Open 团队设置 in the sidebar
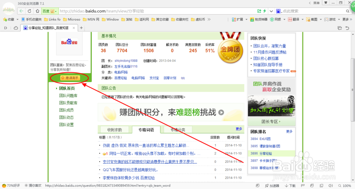355x189 pixels. 66,124
